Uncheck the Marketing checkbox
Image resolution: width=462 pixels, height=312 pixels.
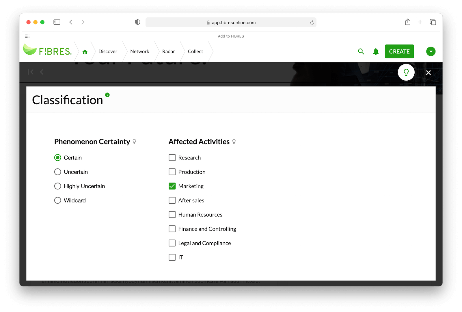172,186
